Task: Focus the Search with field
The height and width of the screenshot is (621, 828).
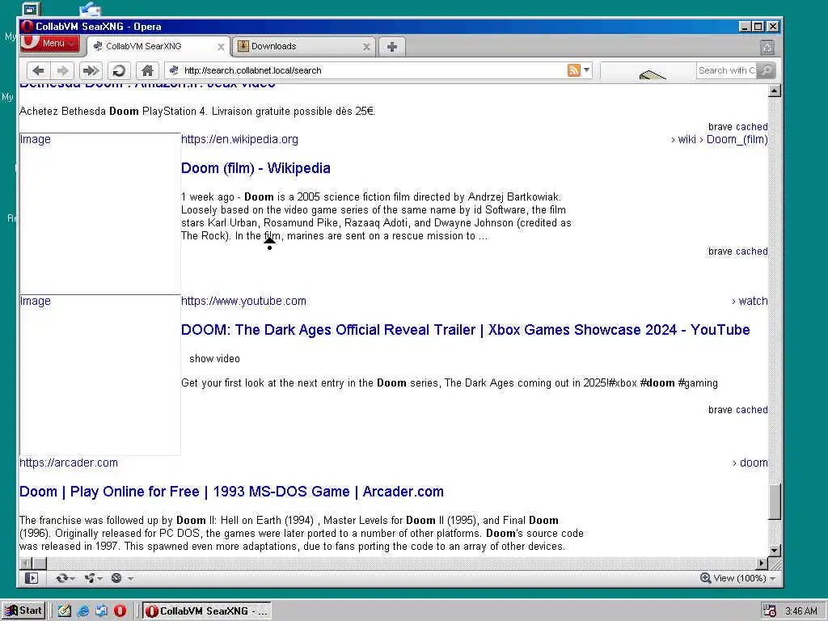Action: 727,70
